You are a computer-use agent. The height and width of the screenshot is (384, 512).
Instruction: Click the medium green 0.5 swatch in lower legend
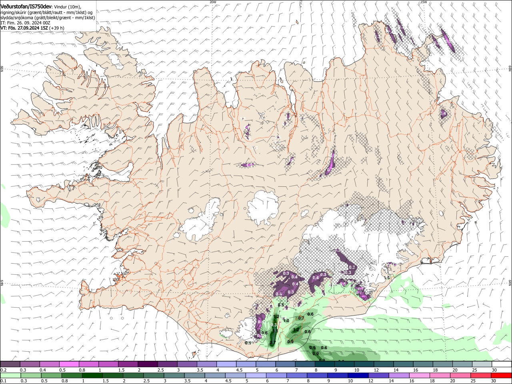click(51, 375)
